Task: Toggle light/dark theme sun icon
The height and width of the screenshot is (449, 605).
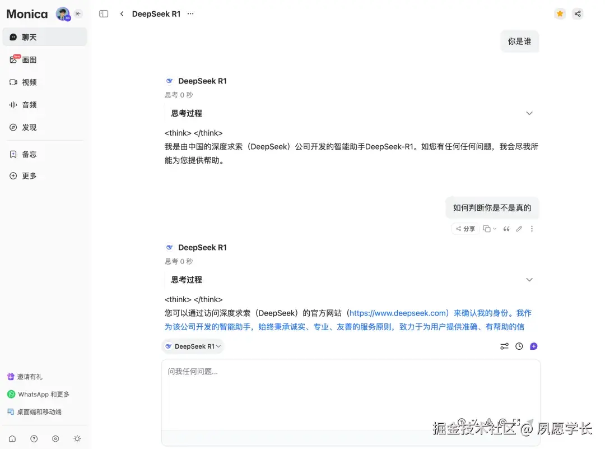Action: (77, 438)
